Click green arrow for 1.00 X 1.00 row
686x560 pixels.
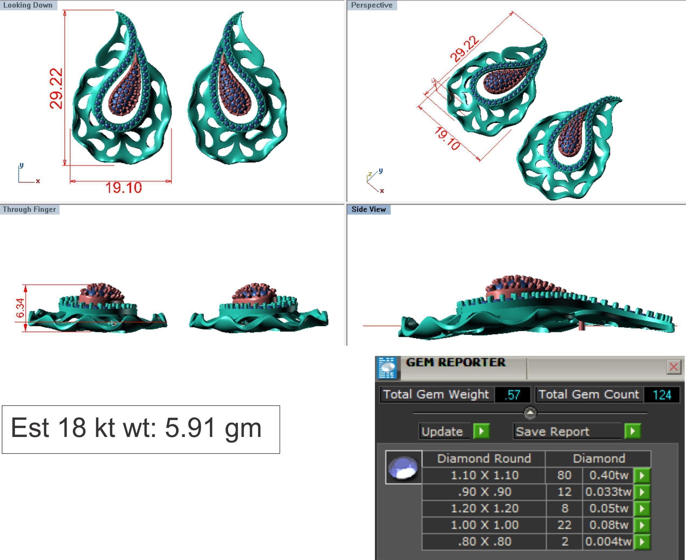point(642,525)
